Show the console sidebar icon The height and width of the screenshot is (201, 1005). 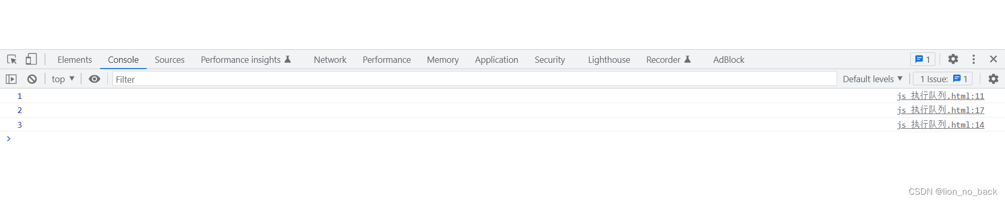click(11, 79)
